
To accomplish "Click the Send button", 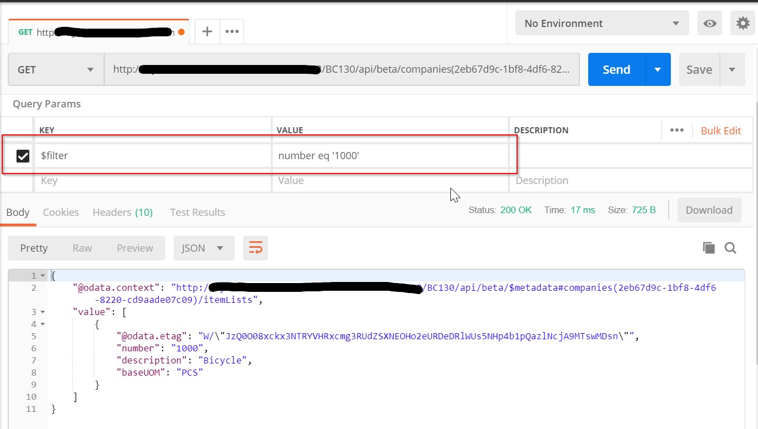I will coord(616,70).
